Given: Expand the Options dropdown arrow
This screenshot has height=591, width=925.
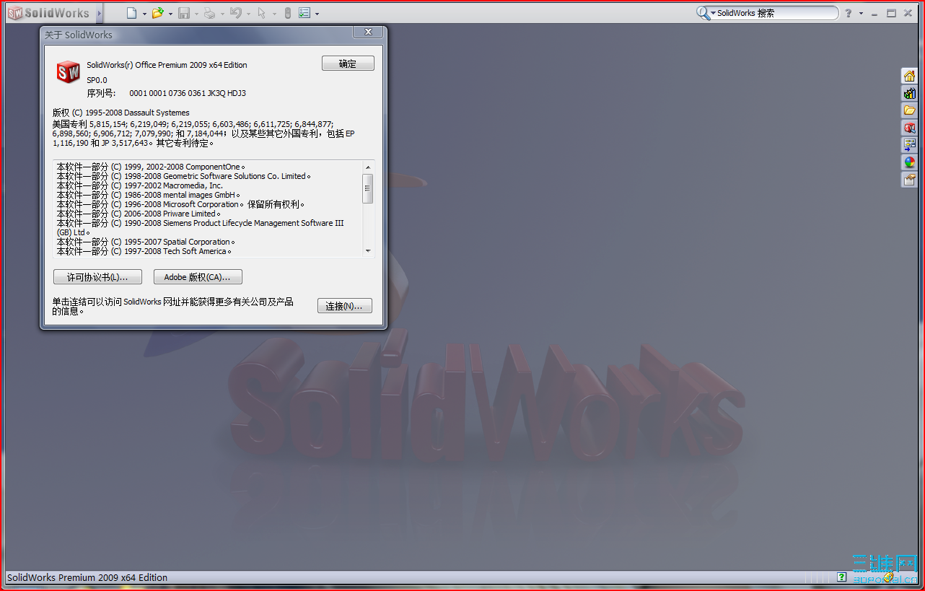Looking at the screenshot, I should point(317,14).
